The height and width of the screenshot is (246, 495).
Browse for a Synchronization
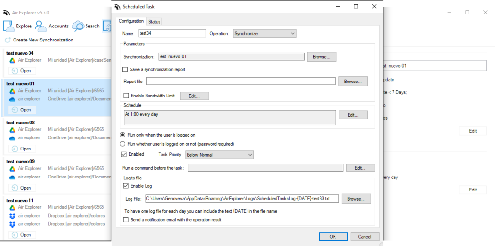point(321,57)
